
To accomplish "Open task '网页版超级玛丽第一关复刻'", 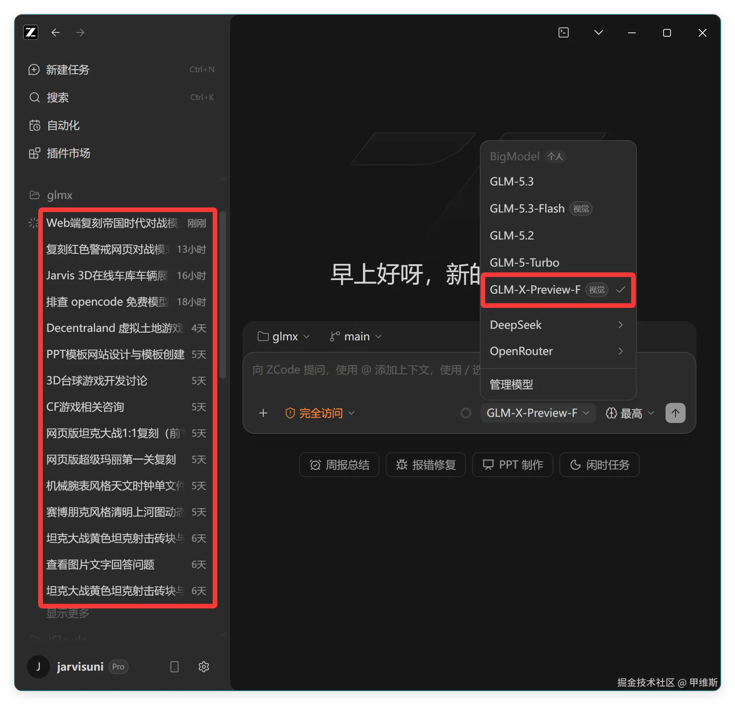I will point(126,459).
